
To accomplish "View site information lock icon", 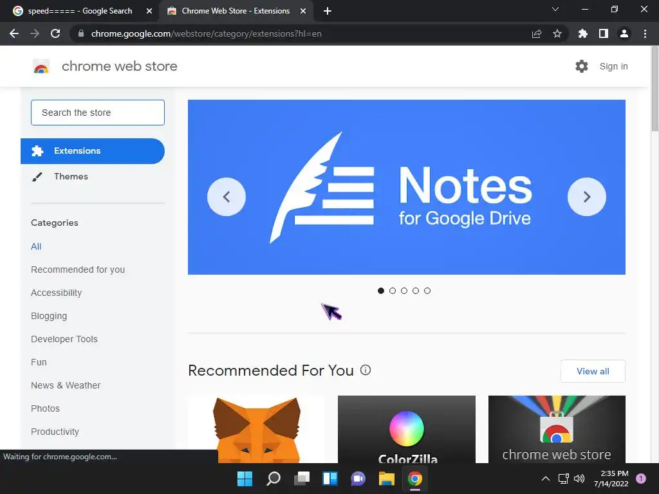I will point(82,33).
